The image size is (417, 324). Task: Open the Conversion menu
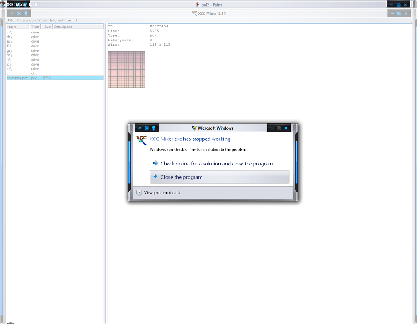[26, 20]
